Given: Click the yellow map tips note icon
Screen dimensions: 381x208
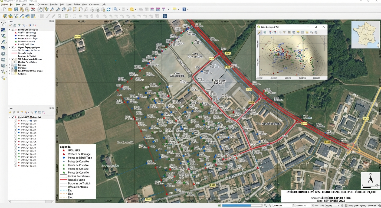Looking at the screenshot, I should tap(175, 9).
